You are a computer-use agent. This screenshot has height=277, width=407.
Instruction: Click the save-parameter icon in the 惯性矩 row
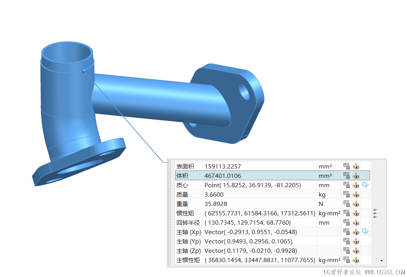click(347, 213)
